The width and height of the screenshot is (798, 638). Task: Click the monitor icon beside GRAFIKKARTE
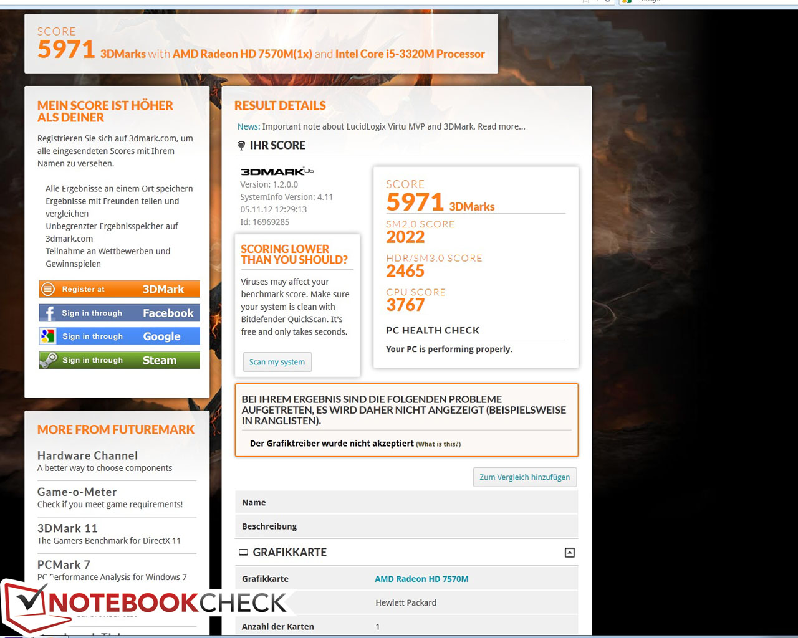tap(243, 553)
